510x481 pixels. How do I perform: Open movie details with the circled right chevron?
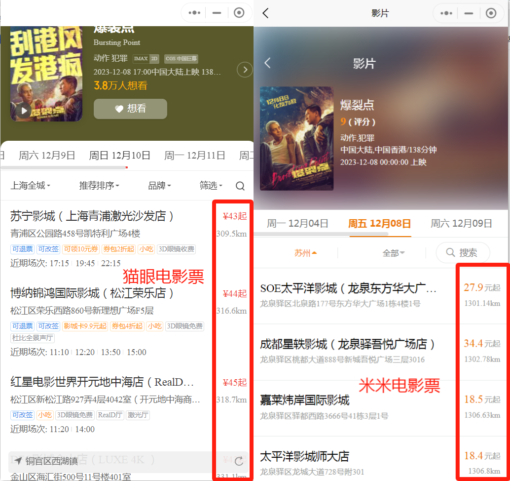tap(245, 69)
